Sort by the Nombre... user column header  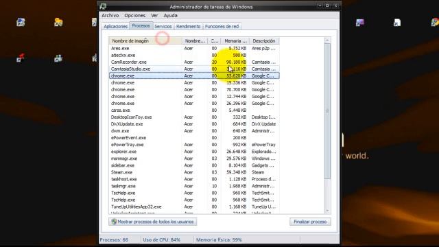pyautogui.click(x=195, y=41)
